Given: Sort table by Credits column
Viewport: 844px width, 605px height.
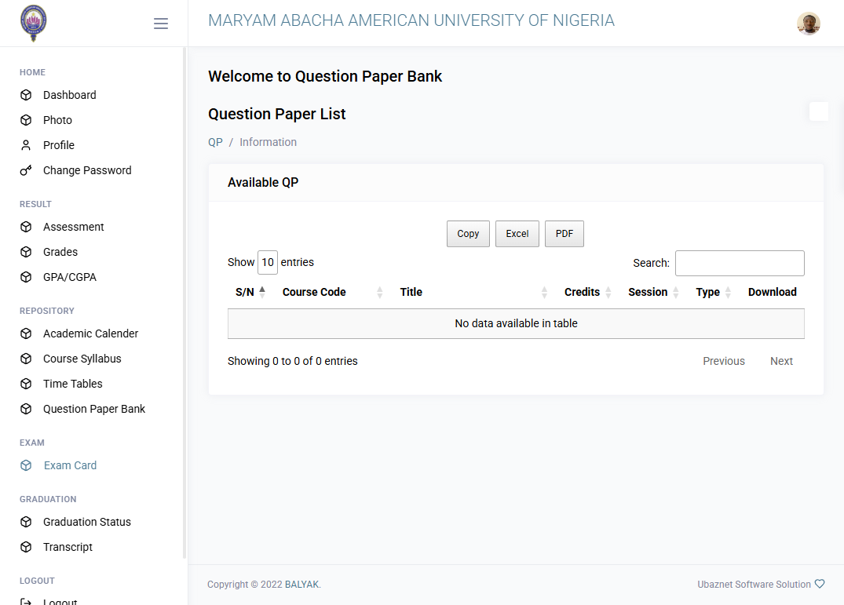Looking at the screenshot, I should [x=588, y=292].
